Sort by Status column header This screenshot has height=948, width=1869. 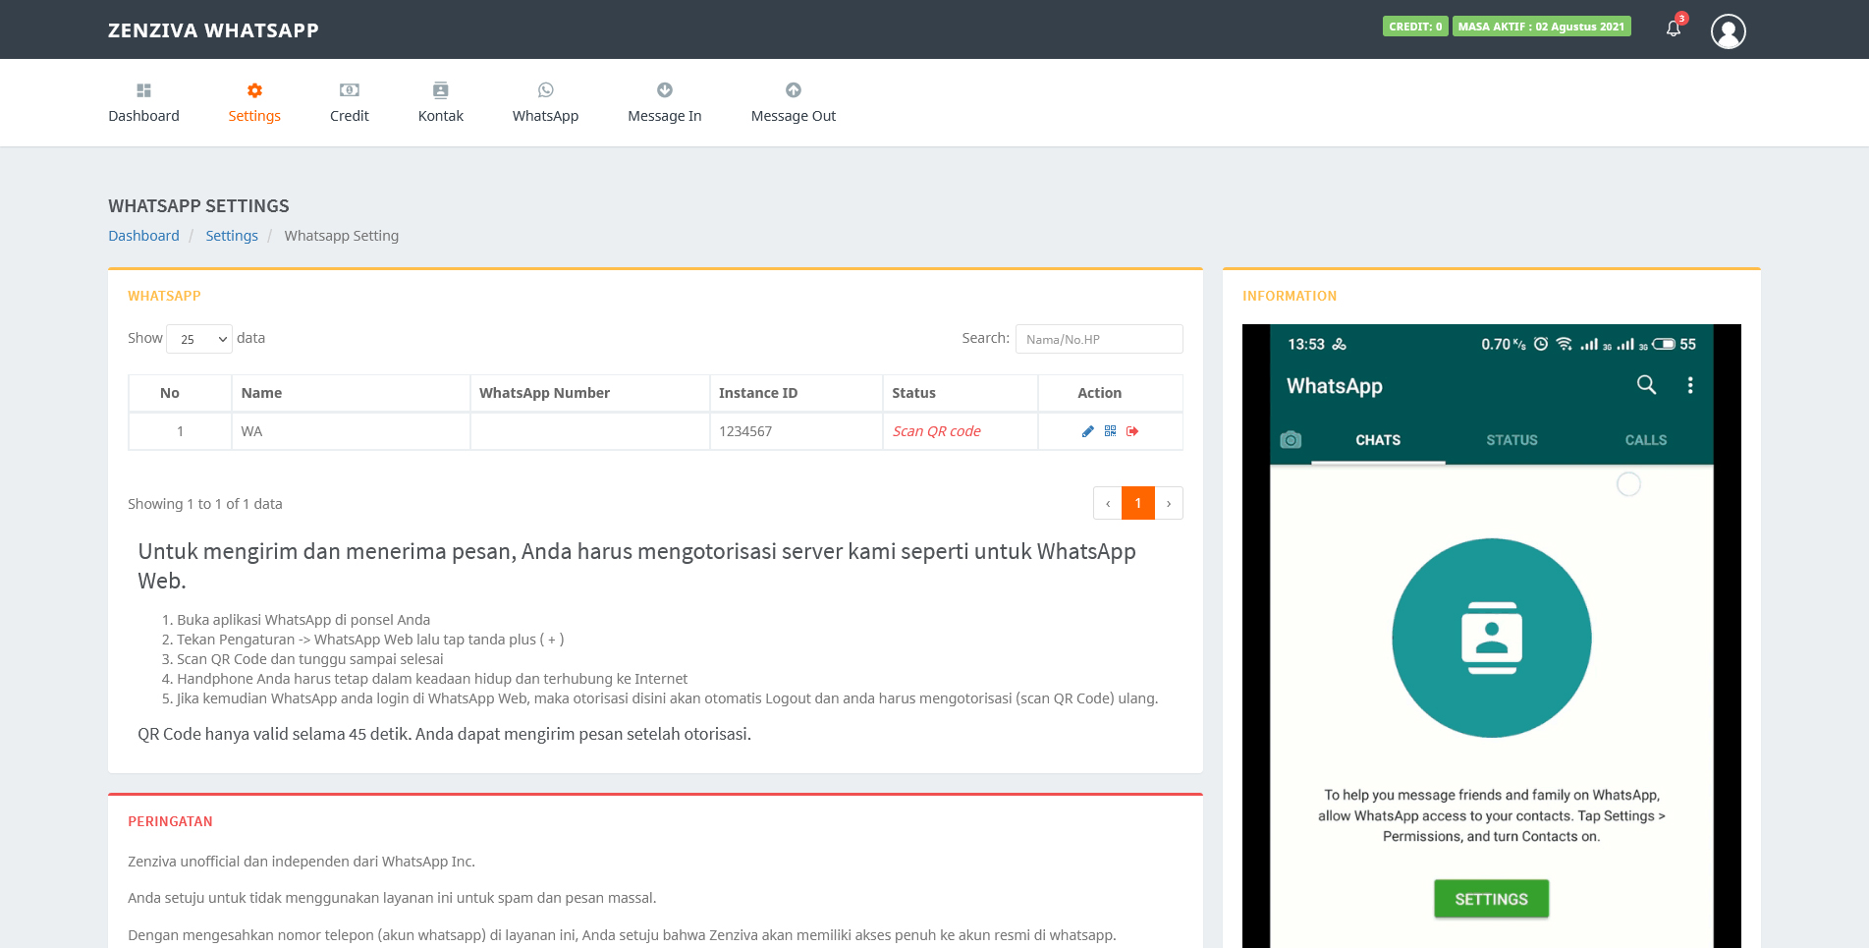tap(960, 393)
